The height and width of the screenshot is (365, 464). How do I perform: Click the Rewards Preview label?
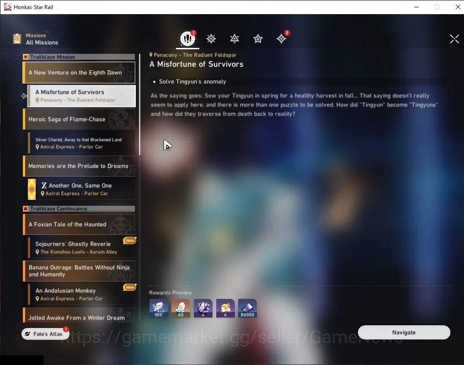(x=170, y=292)
